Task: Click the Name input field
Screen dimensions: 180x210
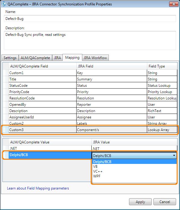Action: 90,19
